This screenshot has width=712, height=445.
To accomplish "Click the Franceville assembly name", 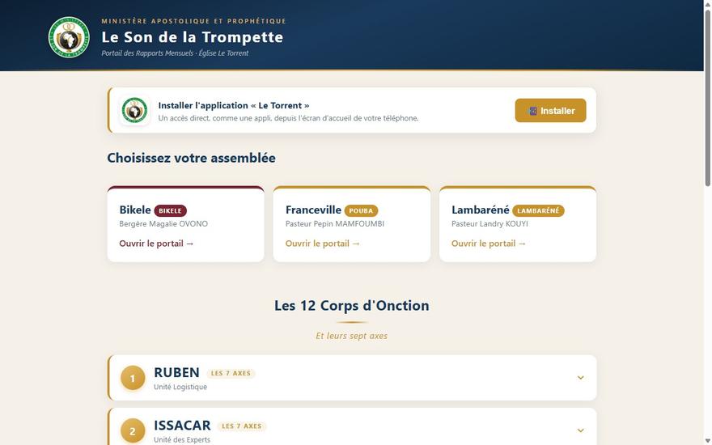I will point(313,210).
